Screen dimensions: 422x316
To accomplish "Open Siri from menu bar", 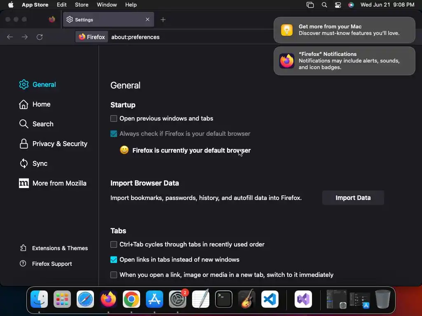I will click(x=351, y=5).
